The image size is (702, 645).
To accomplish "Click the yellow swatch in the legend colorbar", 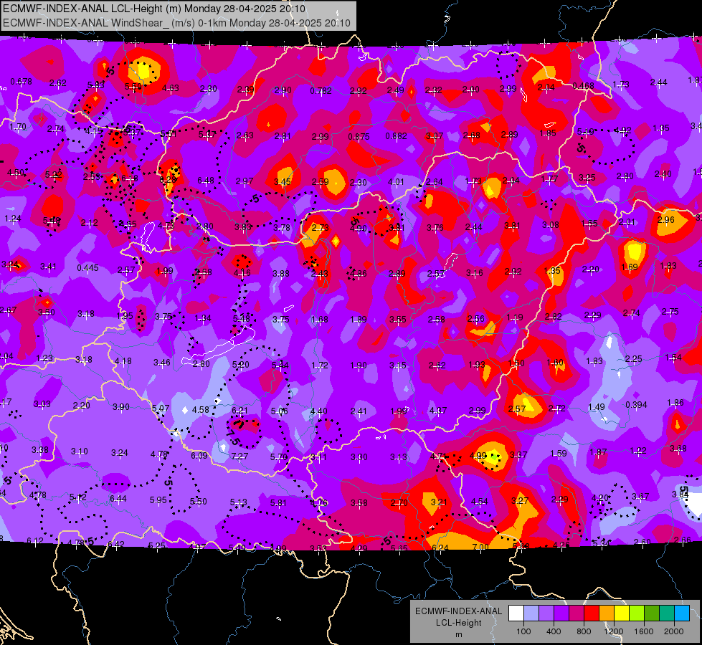I will click(x=622, y=613).
